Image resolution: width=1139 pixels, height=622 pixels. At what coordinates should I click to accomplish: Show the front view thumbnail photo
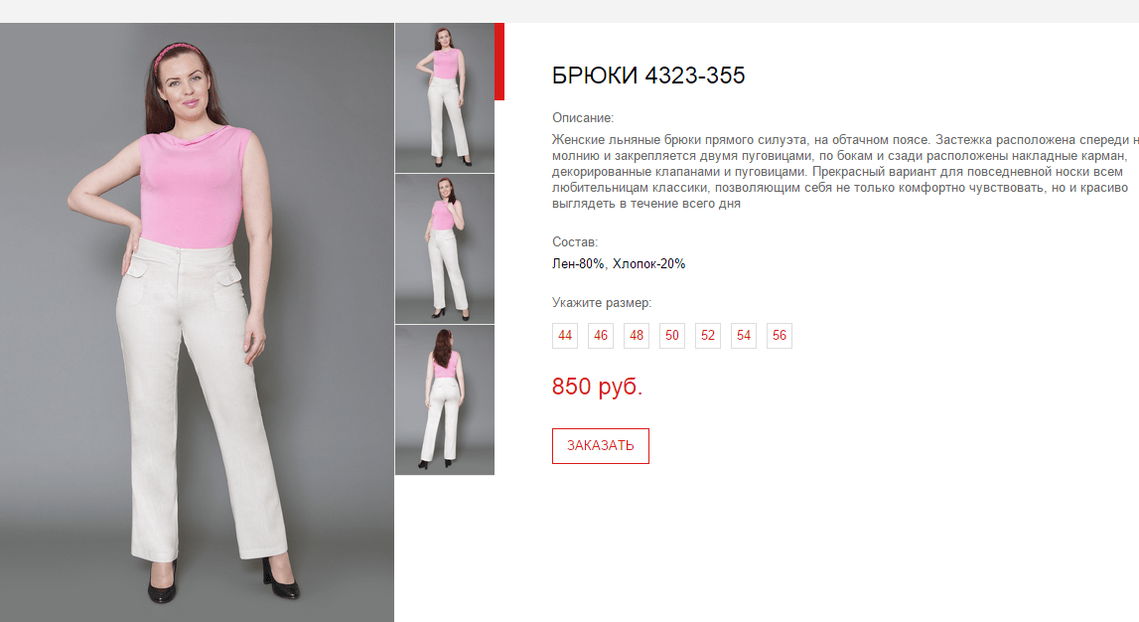[445, 98]
